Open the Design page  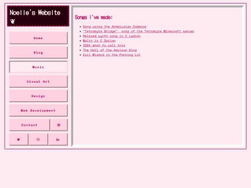39,96
